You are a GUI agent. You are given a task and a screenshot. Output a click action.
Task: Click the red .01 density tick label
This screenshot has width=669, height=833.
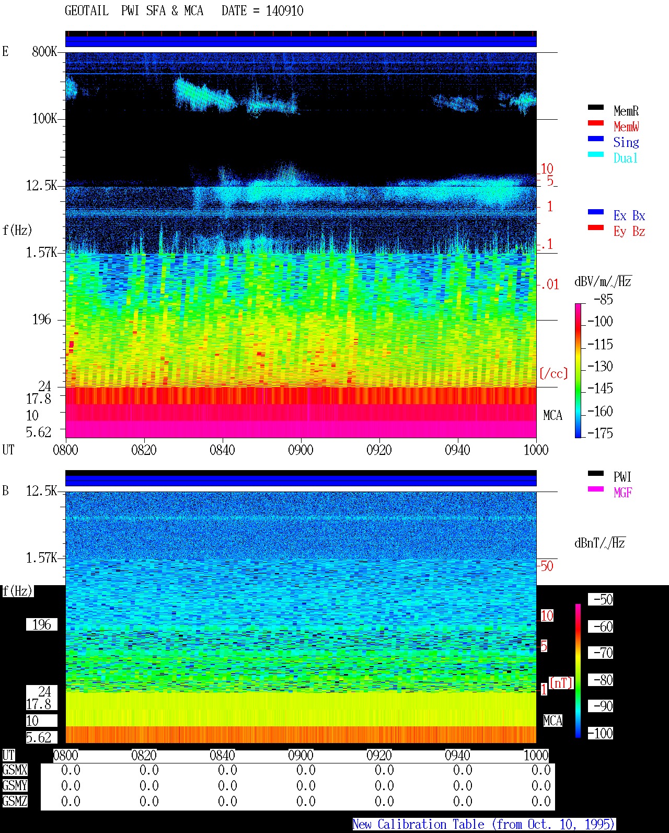coord(550,285)
